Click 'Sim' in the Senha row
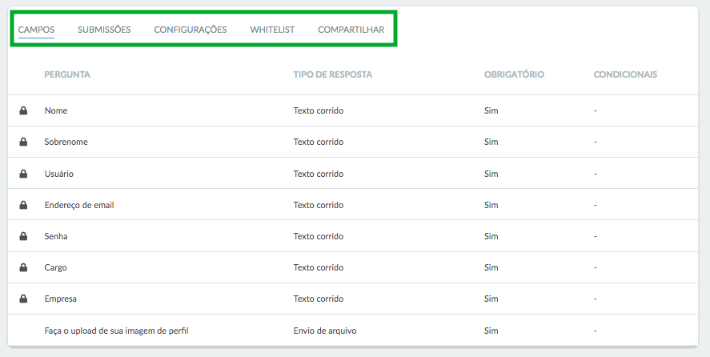 click(x=491, y=236)
